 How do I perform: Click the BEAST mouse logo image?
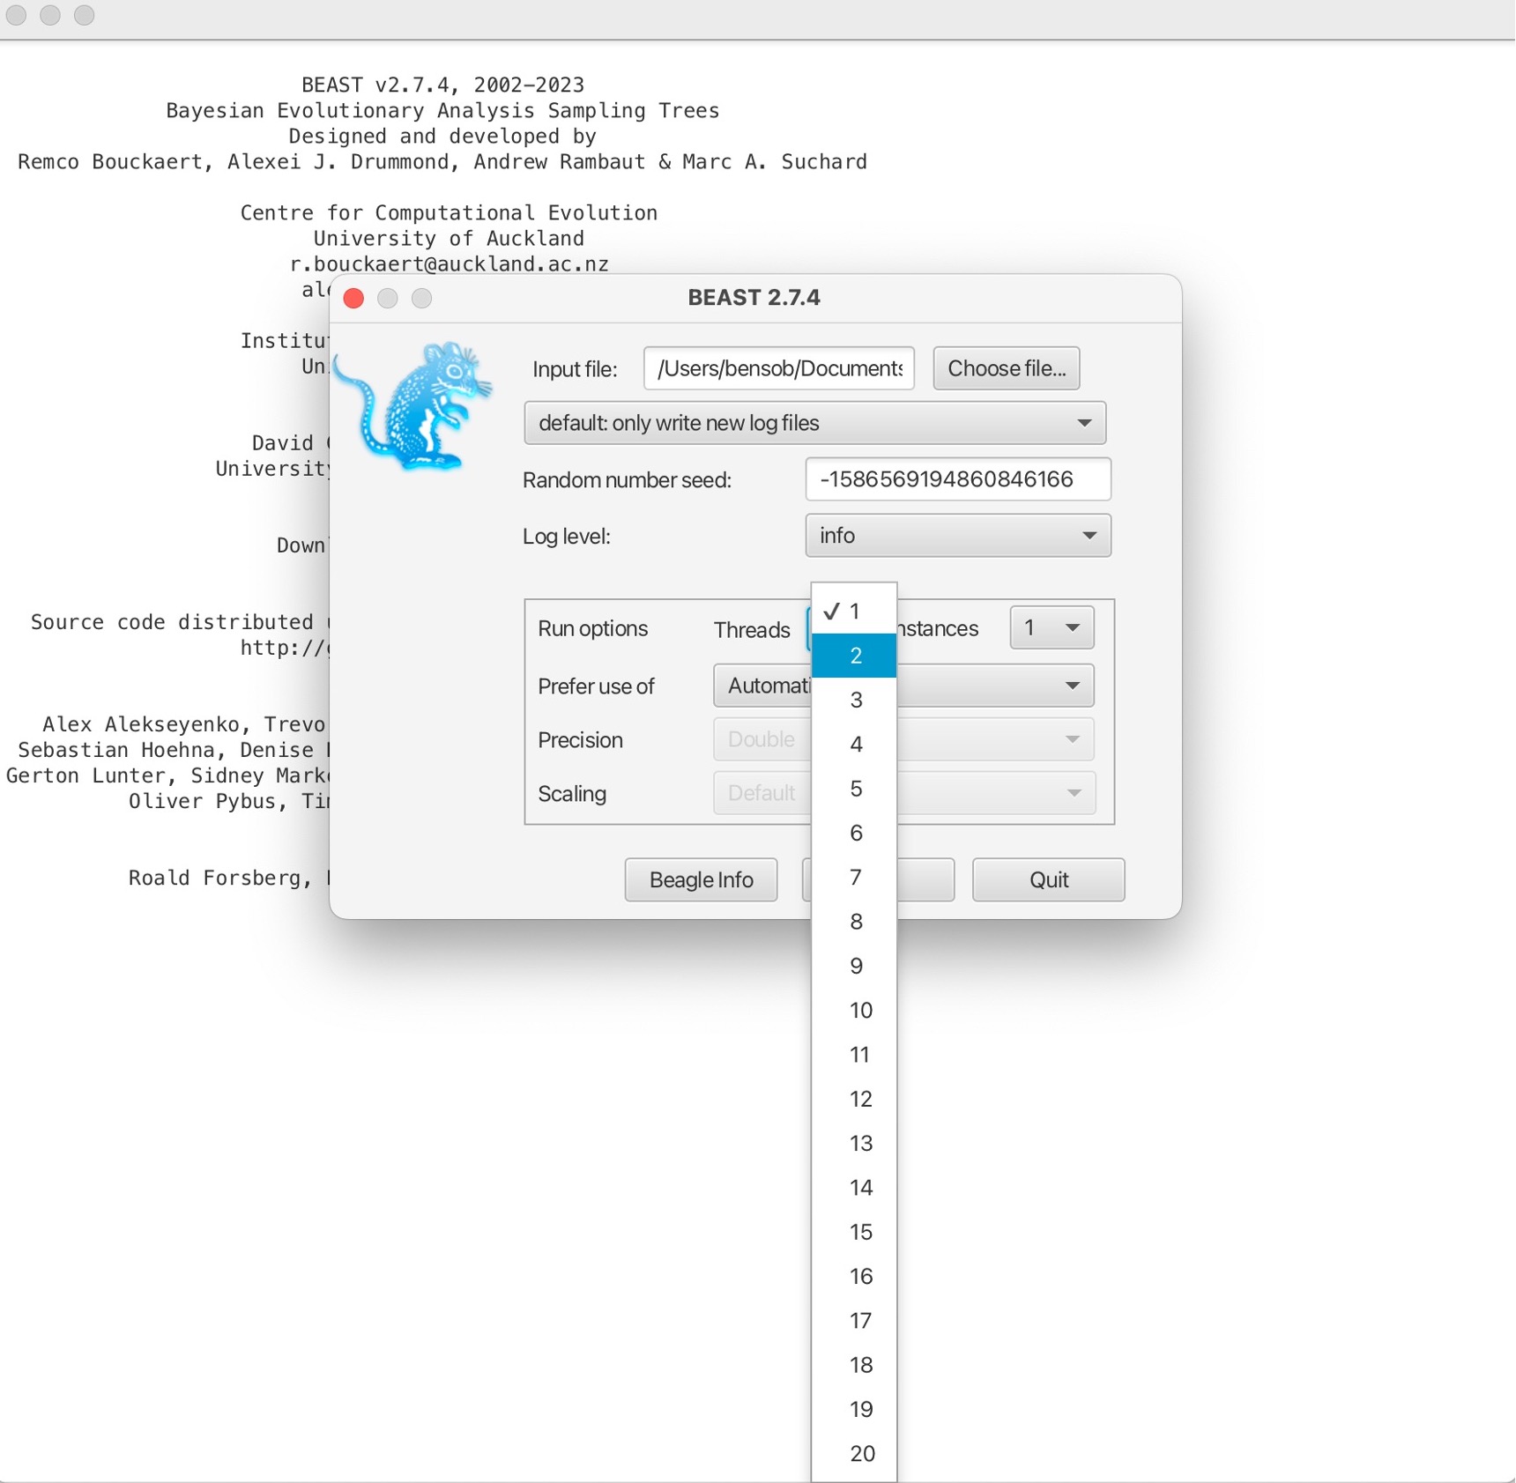pyautogui.click(x=416, y=406)
